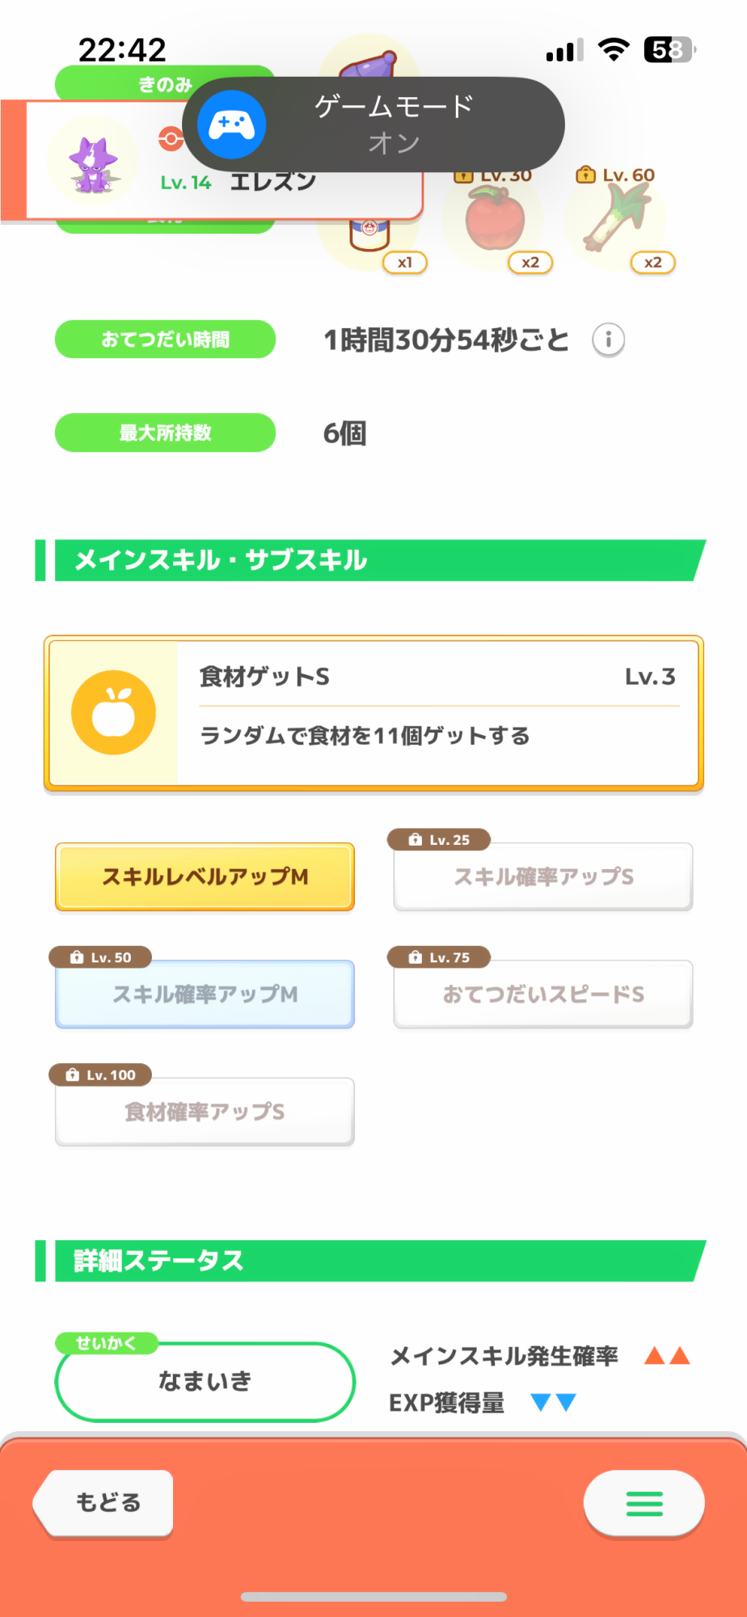This screenshot has height=1617, width=747.
Task: Tap the 最大所持数 green label
Action: tap(165, 433)
